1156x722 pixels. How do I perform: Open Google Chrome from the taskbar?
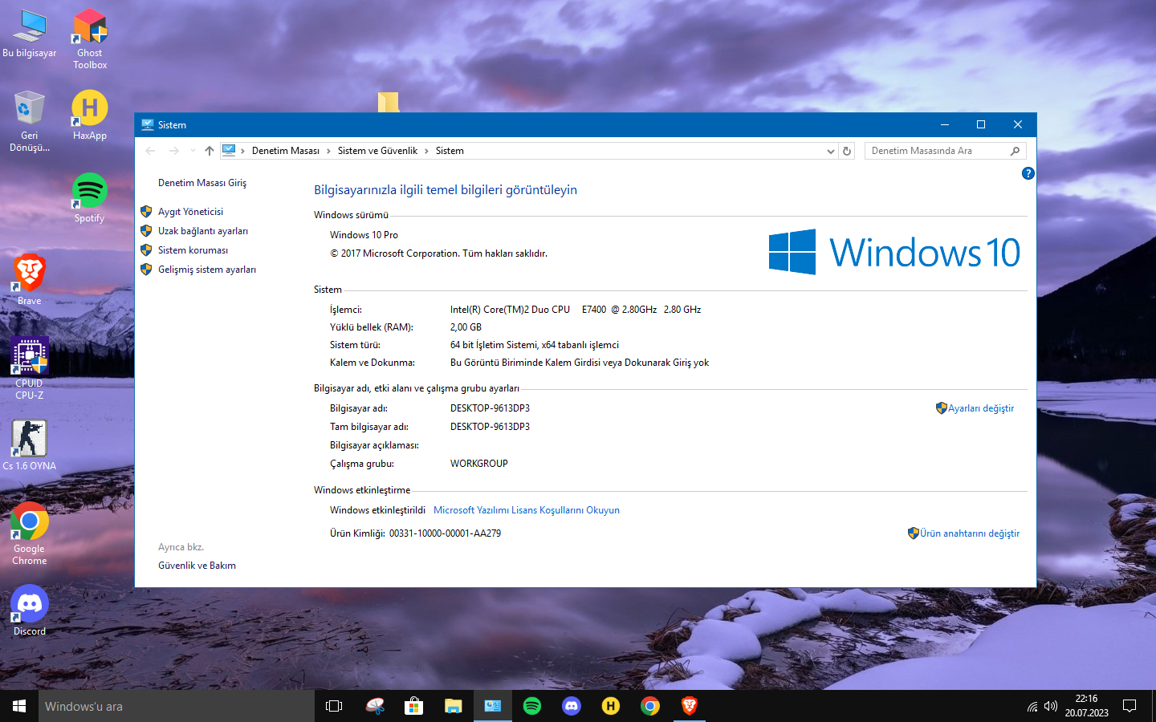point(650,706)
